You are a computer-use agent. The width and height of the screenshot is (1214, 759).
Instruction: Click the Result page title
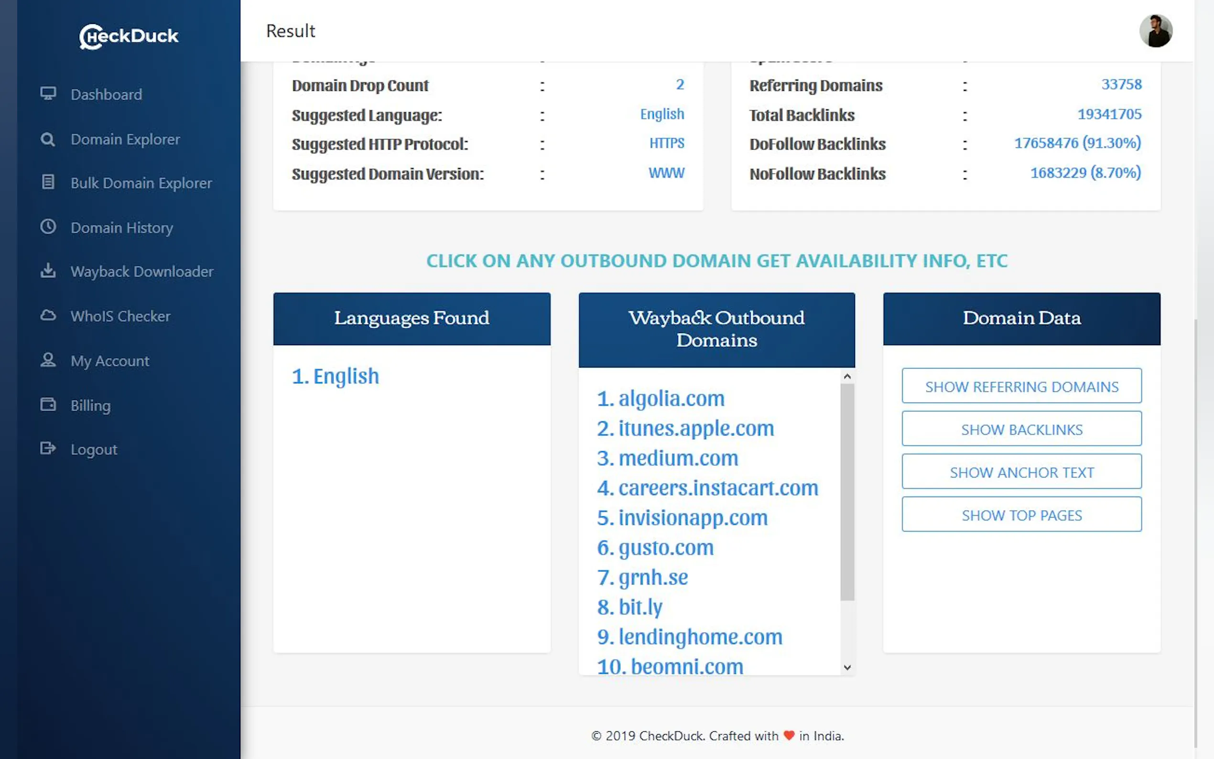(x=291, y=31)
